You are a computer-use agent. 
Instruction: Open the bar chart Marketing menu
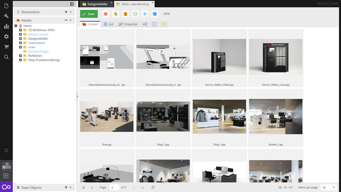(6, 26)
